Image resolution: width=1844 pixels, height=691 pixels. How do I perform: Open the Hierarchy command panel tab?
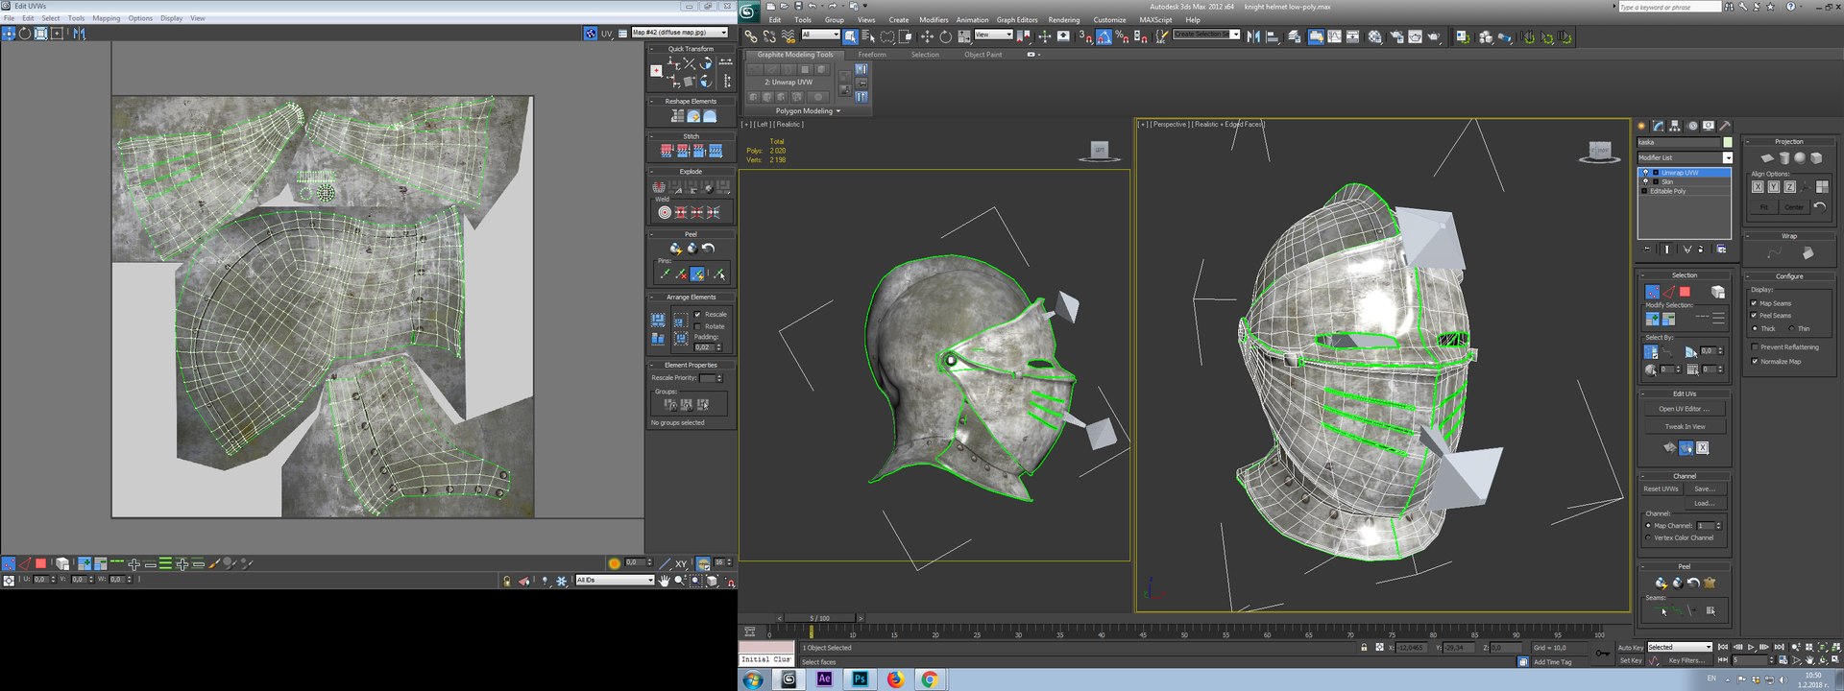(1675, 126)
